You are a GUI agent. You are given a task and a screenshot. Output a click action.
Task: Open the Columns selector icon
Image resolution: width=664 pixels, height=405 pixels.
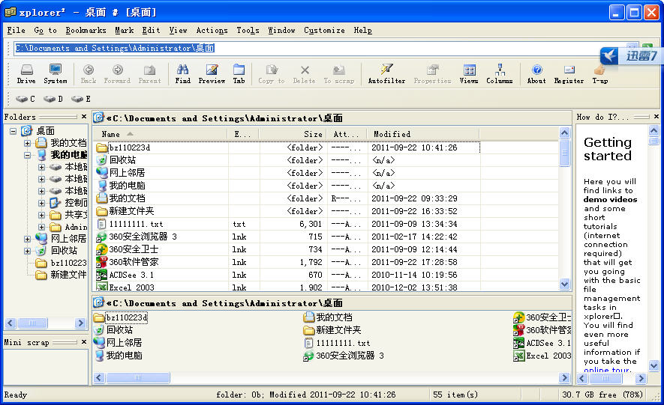pyautogui.click(x=500, y=74)
